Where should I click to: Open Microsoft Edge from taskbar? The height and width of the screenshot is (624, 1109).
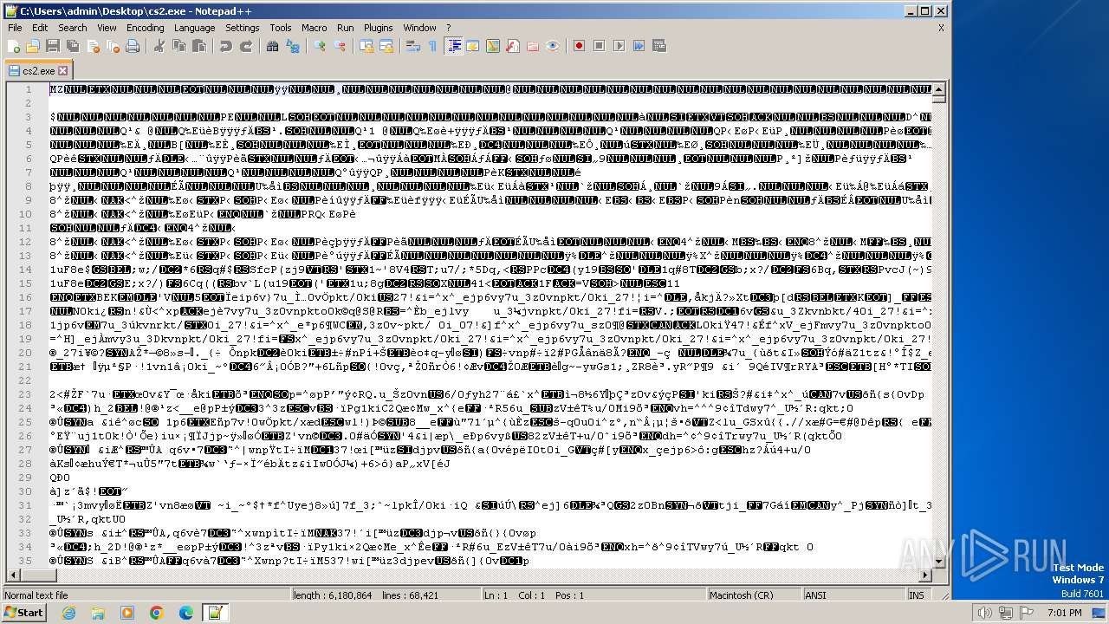pos(185,613)
